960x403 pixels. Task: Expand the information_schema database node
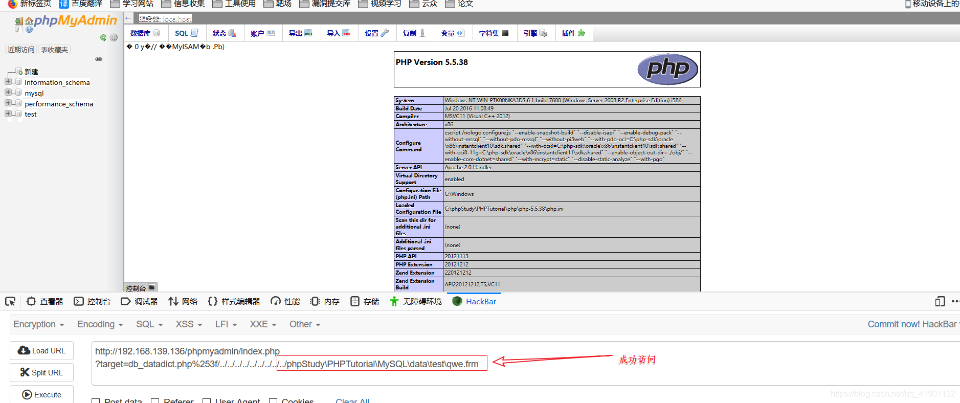pos(8,82)
